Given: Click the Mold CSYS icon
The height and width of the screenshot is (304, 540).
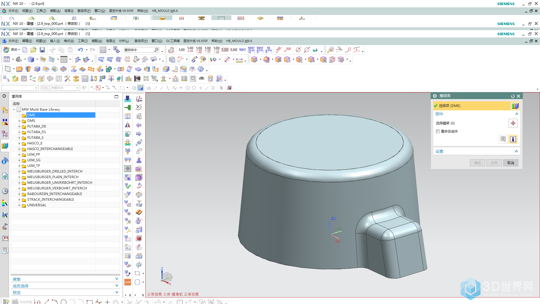Looking at the screenshot, I should (33, 79).
